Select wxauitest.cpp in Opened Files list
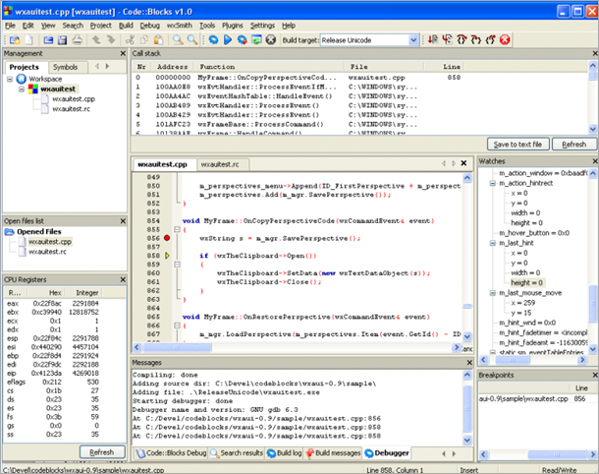 48,241
